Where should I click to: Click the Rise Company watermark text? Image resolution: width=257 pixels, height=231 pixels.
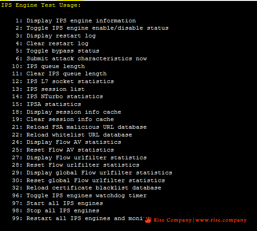[173, 220]
